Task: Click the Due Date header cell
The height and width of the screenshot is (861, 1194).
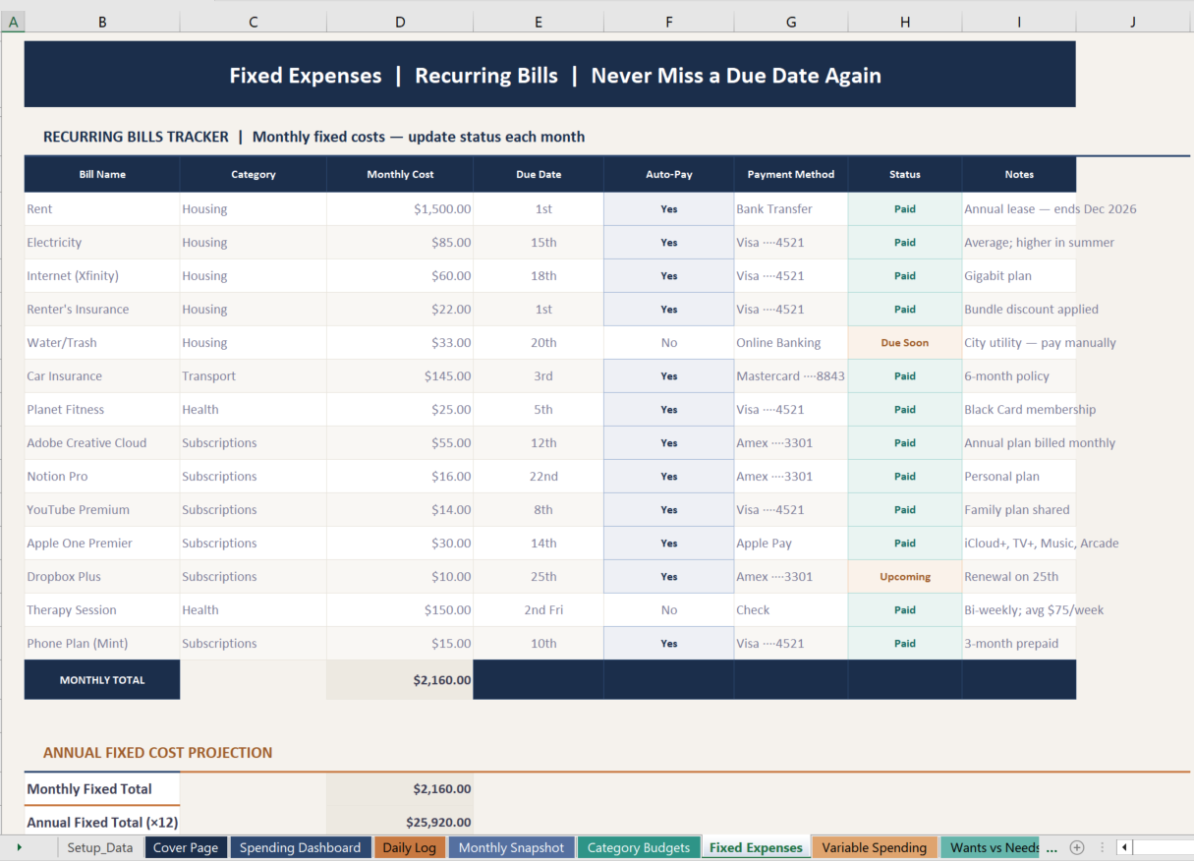Action: [539, 174]
